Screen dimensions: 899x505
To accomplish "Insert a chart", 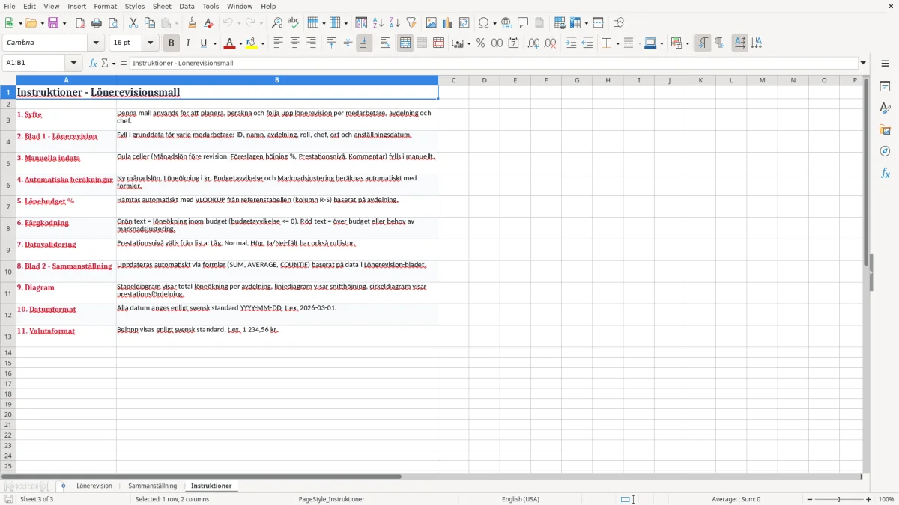I will [x=448, y=23].
